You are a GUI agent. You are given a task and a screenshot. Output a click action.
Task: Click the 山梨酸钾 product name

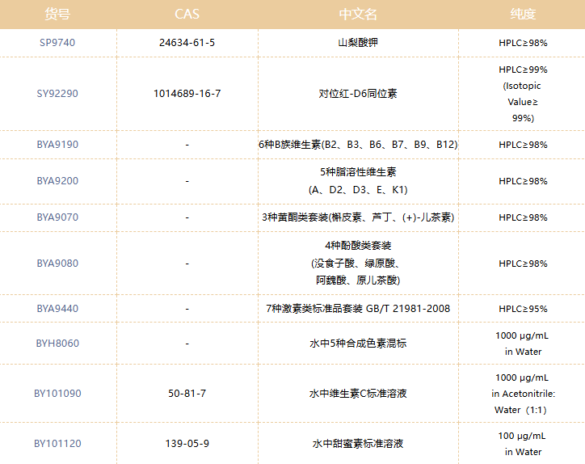coord(358,42)
